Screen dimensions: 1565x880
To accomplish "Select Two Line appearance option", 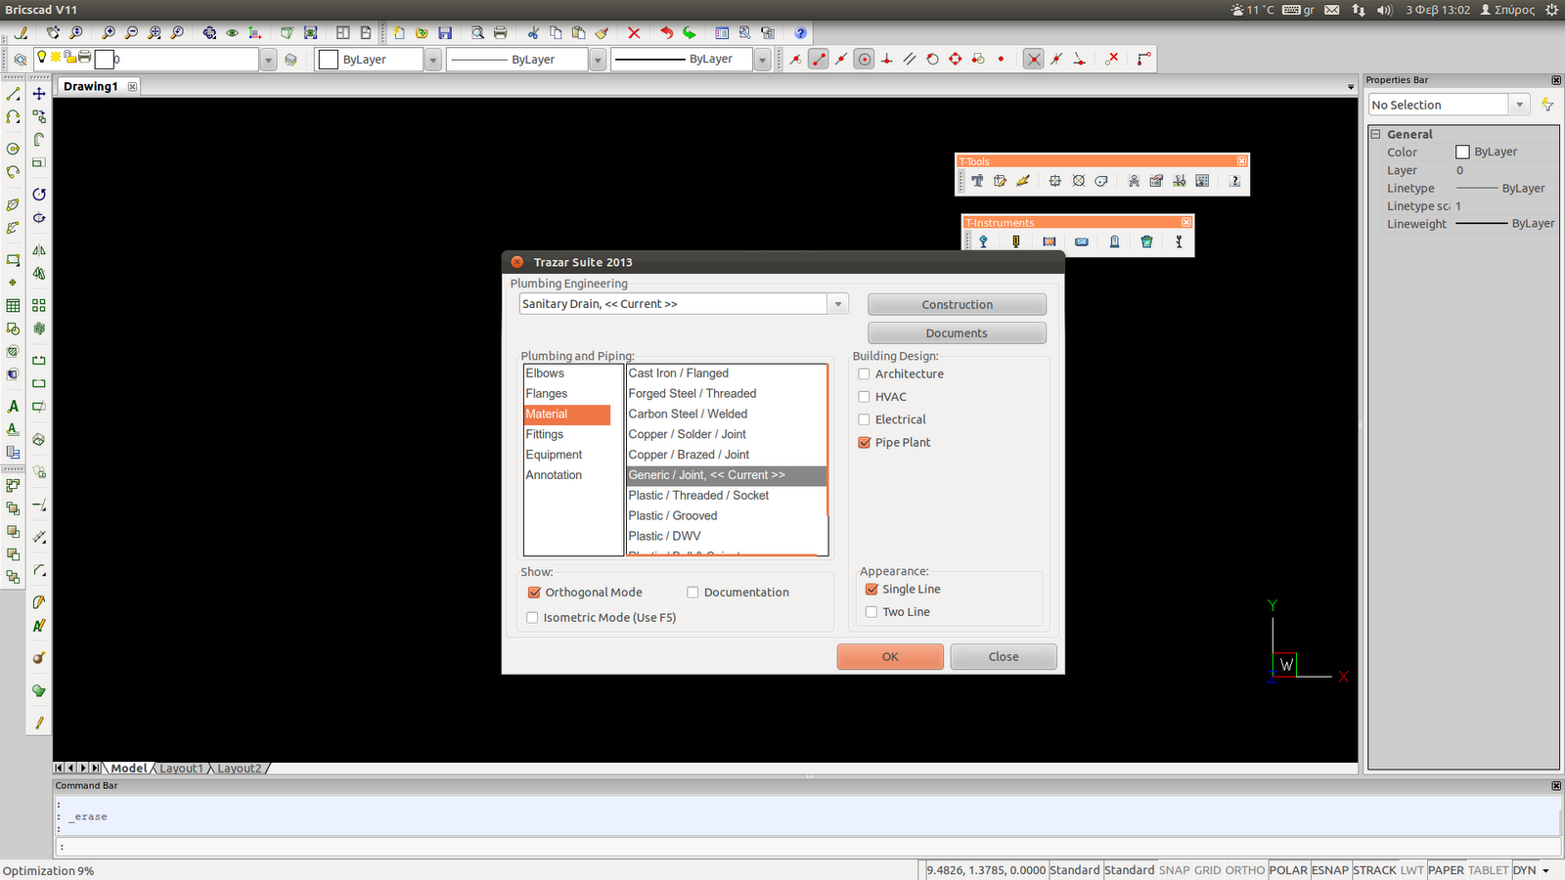I will [871, 611].
